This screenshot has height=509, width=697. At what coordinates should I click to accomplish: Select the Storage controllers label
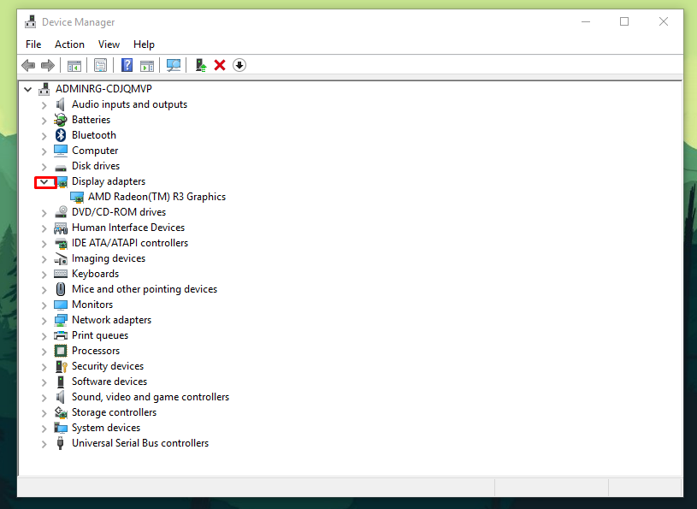pyautogui.click(x=115, y=412)
